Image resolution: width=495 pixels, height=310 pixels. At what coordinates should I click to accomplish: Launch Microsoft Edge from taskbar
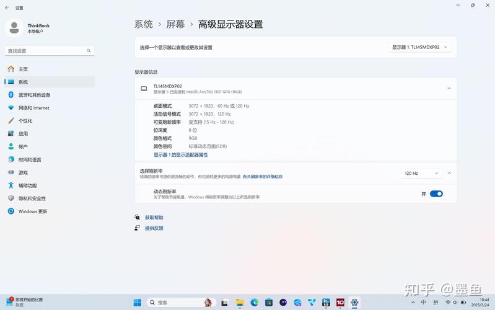tap(255, 303)
